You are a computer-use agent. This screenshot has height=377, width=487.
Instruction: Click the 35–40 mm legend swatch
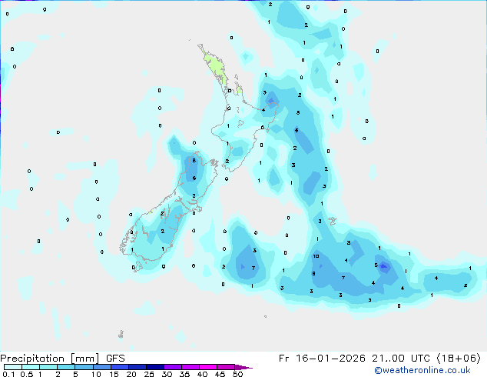[x=190, y=367]
